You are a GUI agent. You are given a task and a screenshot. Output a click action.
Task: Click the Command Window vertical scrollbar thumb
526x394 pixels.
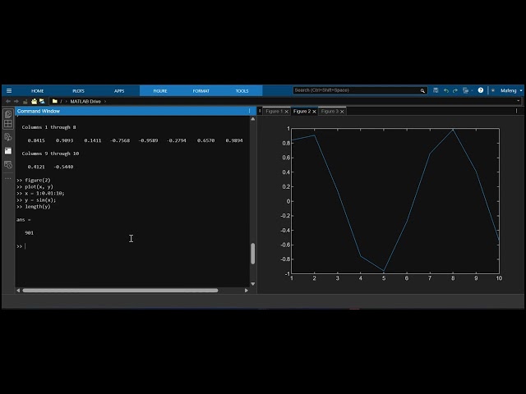[x=253, y=254]
